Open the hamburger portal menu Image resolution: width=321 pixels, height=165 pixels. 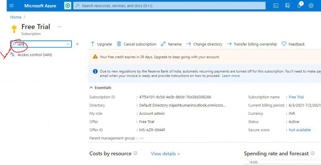(12, 6)
